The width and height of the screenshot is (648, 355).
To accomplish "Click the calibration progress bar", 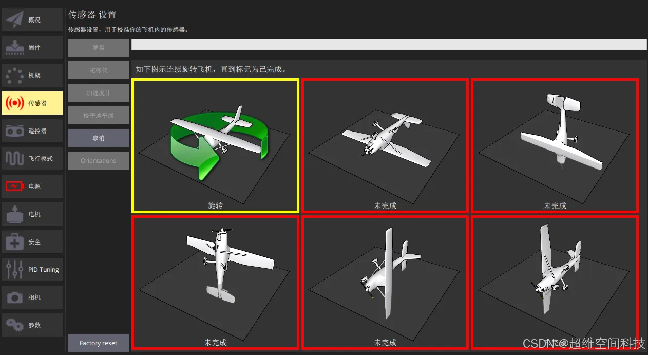I will 389,44.
